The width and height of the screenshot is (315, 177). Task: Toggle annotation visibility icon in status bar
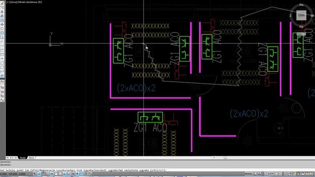click(276, 174)
